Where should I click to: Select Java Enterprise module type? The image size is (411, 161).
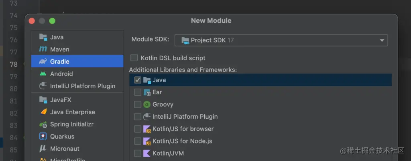(77, 112)
